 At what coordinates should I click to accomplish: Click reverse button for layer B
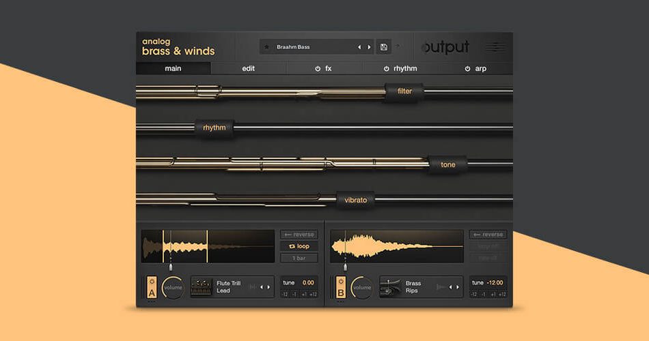click(x=488, y=235)
